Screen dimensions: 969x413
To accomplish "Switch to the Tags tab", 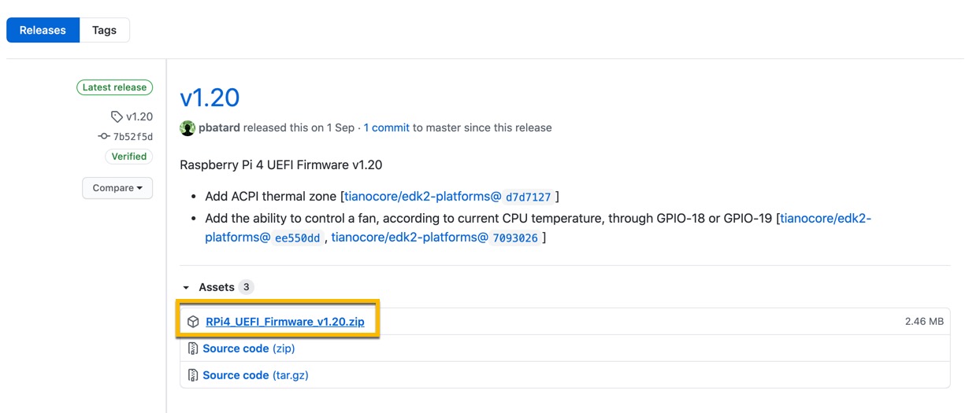I will pyautogui.click(x=104, y=30).
